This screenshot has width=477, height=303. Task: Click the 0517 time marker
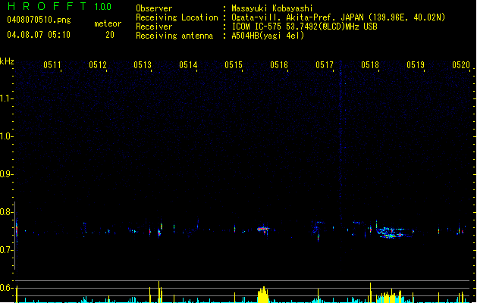(325, 65)
